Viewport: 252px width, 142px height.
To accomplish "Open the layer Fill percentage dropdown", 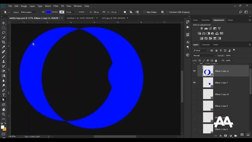I will 233,60.
